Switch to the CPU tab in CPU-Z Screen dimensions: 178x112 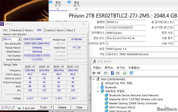point(5,30)
